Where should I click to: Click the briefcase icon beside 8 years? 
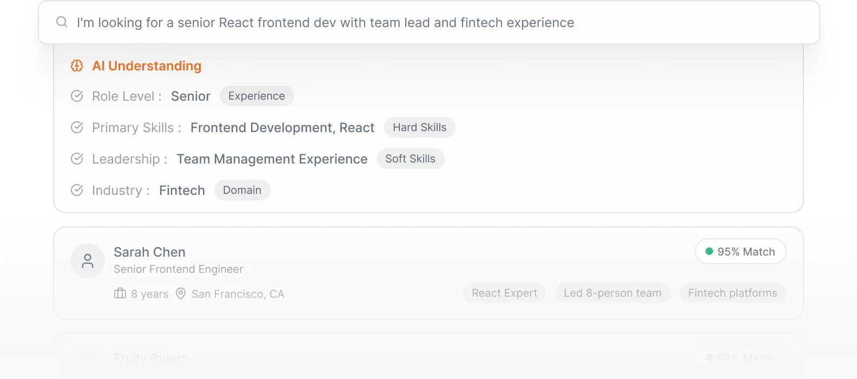[120, 293]
